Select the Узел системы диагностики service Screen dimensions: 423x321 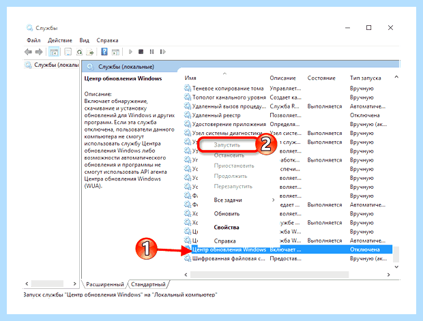coord(227,133)
